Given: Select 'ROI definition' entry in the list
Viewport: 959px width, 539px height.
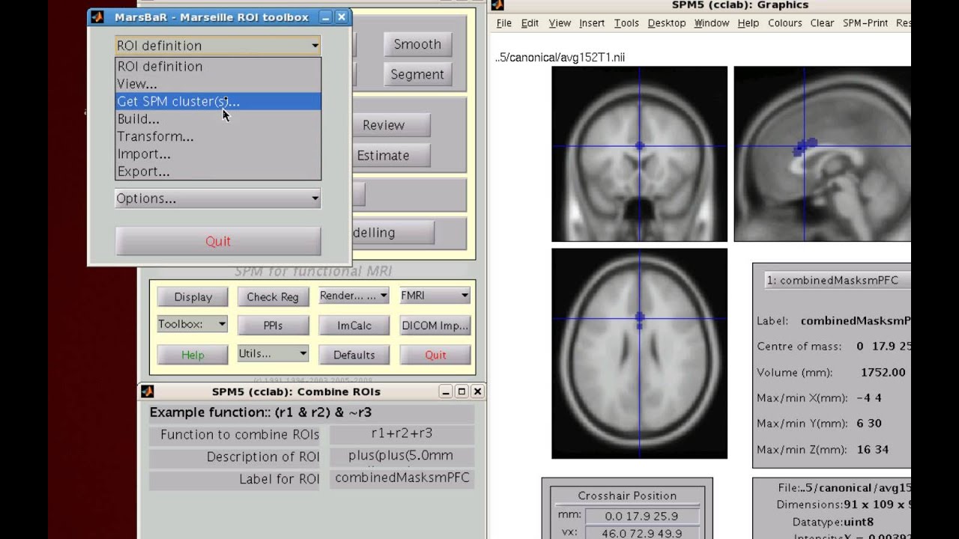Looking at the screenshot, I should [x=218, y=67].
